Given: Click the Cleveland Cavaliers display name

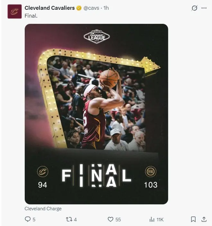Looking at the screenshot, I should pyautogui.click(x=49, y=8).
